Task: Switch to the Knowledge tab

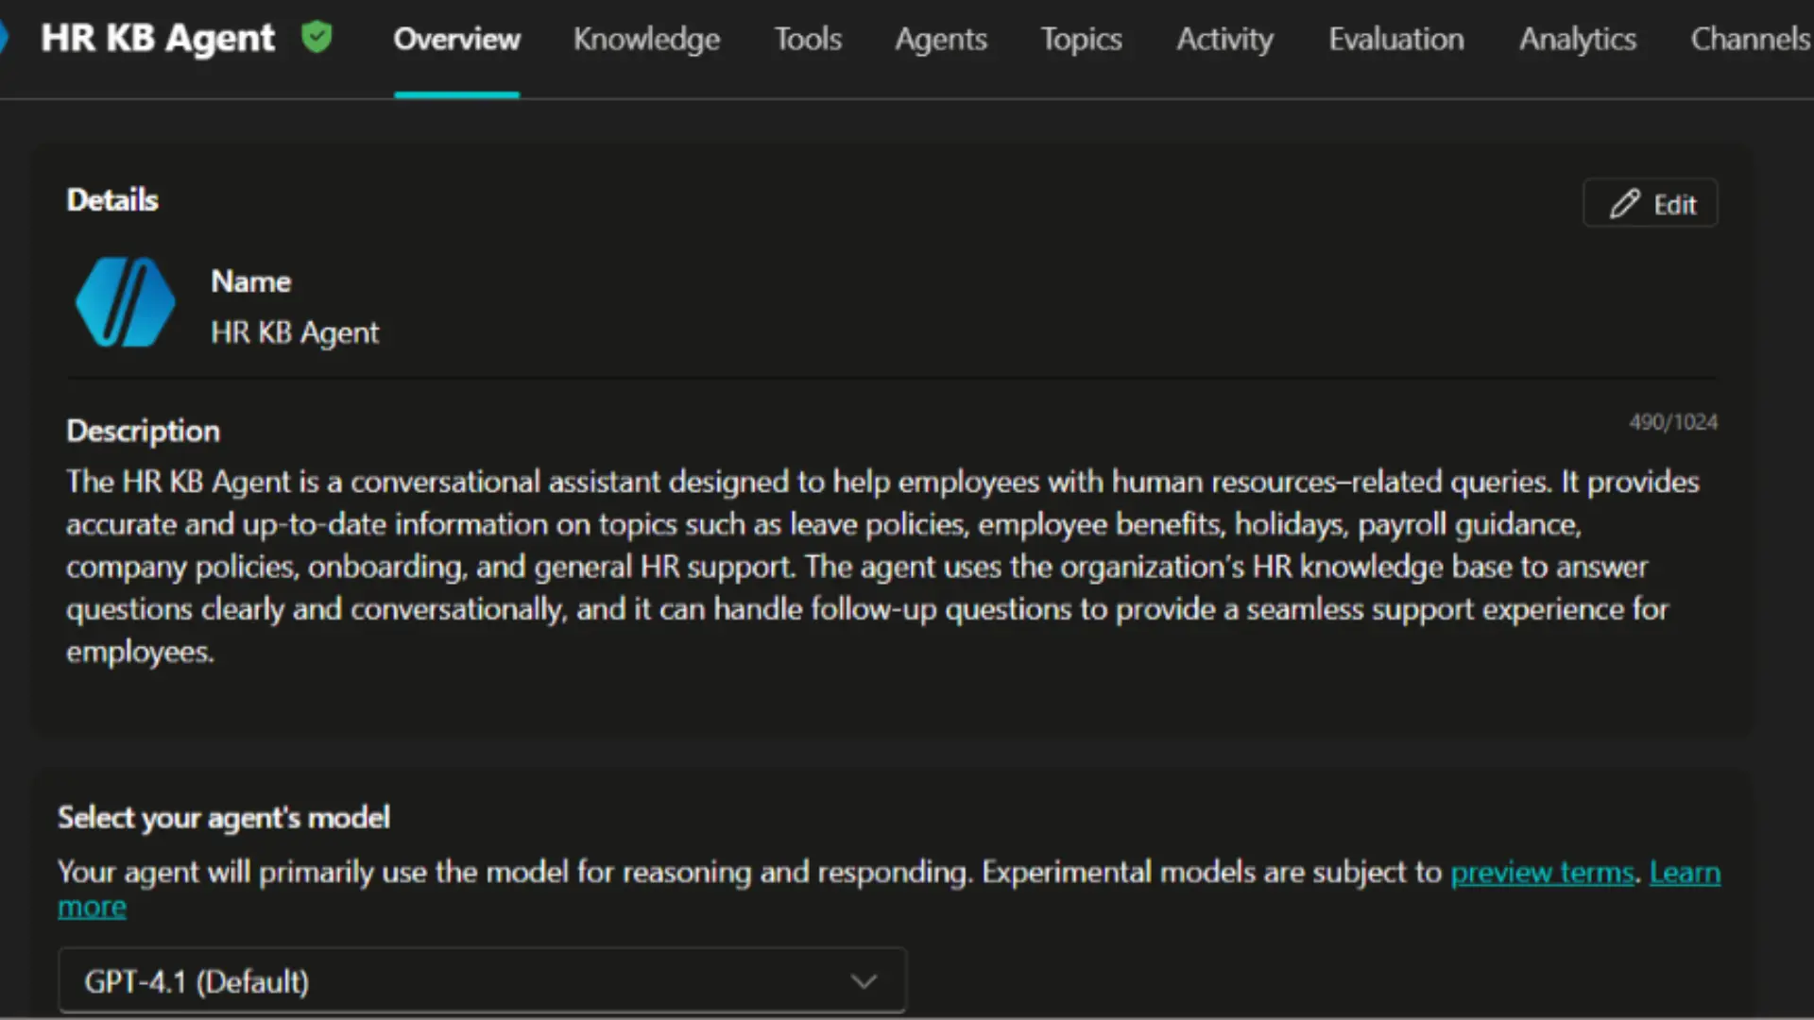Action: 646,40
